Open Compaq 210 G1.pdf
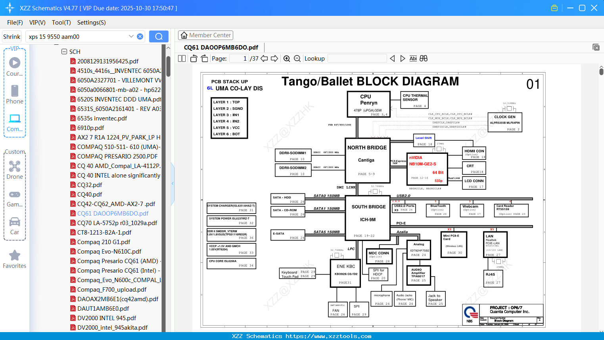This screenshot has height=340, width=604. pyautogui.click(x=104, y=242)
